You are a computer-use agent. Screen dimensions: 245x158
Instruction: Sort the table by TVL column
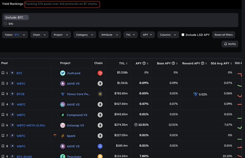[x=126, y=63]
